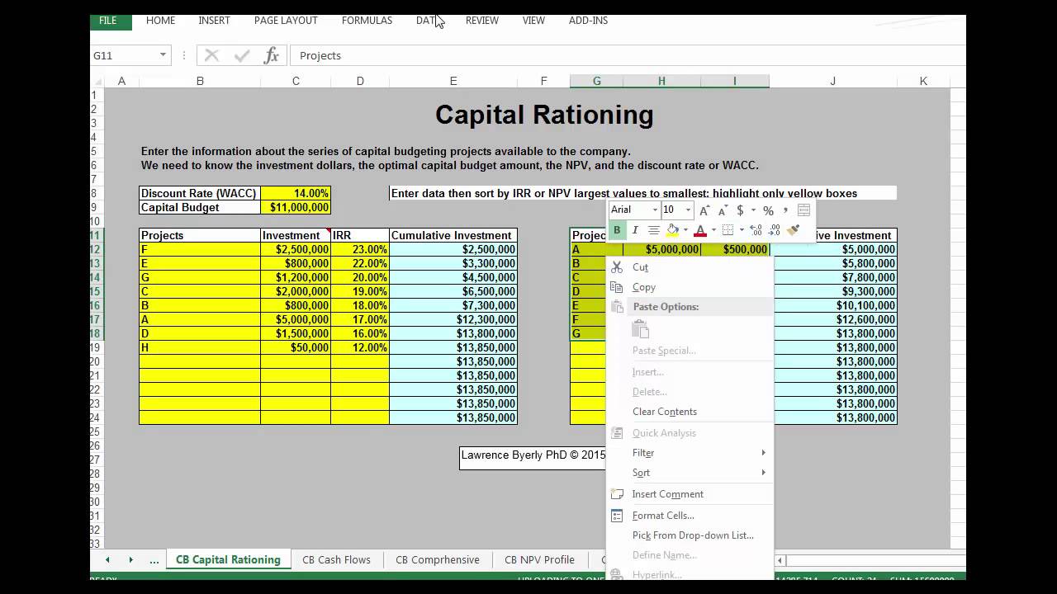This screenshot has width=1057, height=594.
Task: Switch to CB NPV Profile sheet tab
Action: coord(539,559)
